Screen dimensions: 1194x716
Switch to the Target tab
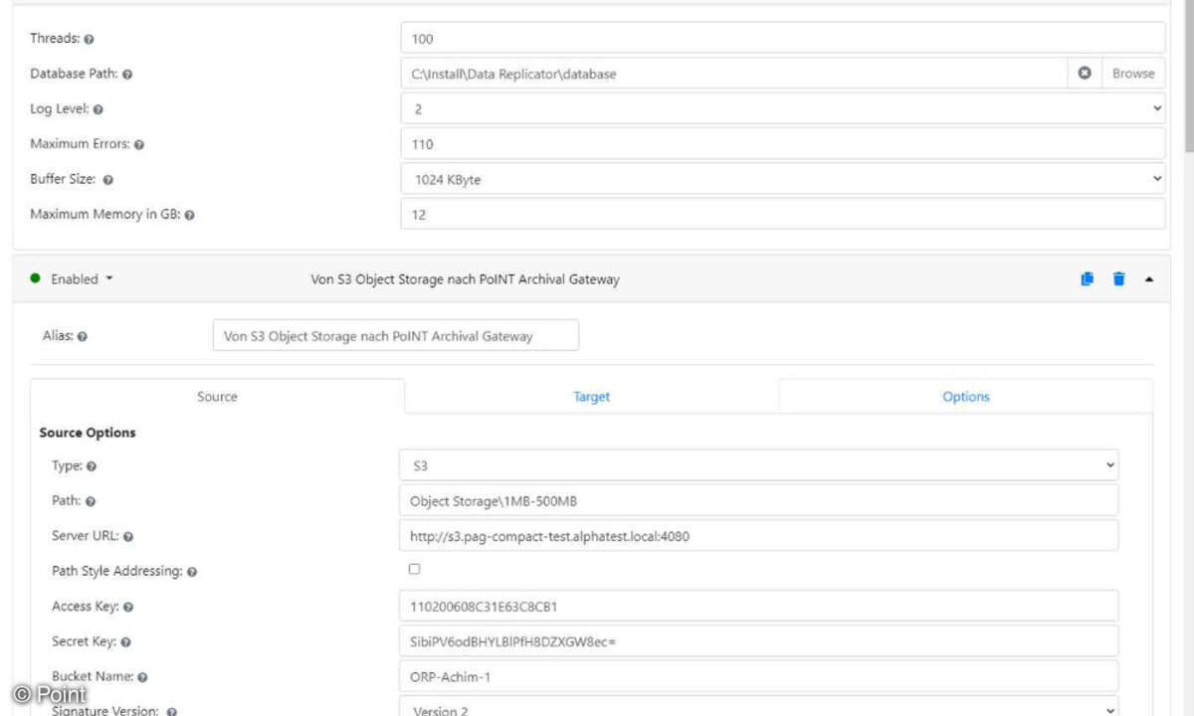click(591, 396)
